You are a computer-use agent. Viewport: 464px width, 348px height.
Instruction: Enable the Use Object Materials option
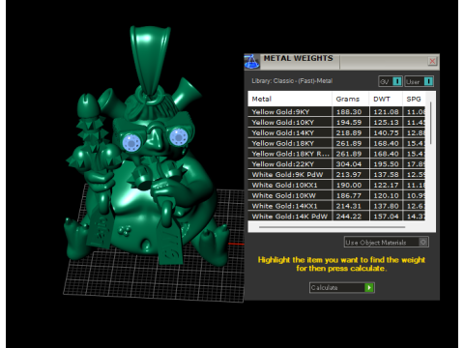pos(387,242)
